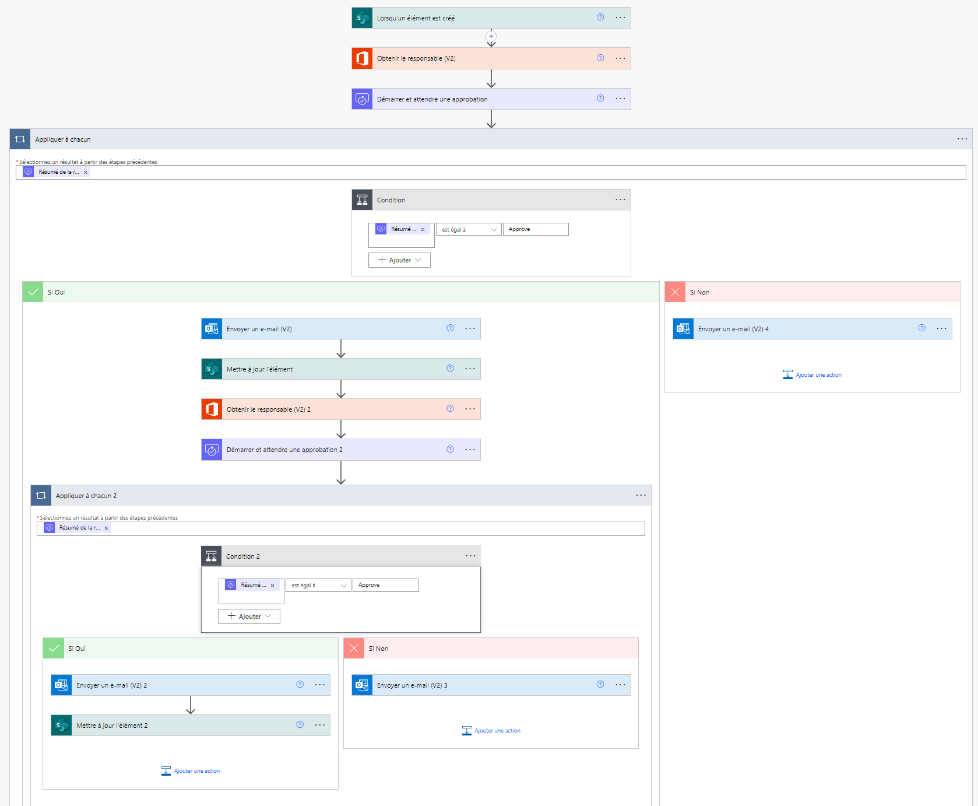Open the ellipsis menu of "Envoyer un e-mail (V2) 4"
The image size is (978, 806).
click(941, 328)
